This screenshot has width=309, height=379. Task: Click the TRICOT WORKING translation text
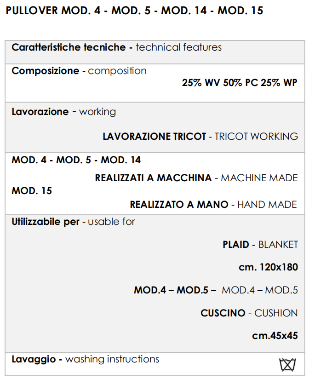tap(256, 137)
